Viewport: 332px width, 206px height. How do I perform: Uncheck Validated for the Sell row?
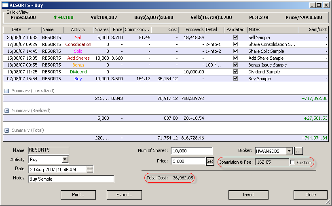[235, 37]
